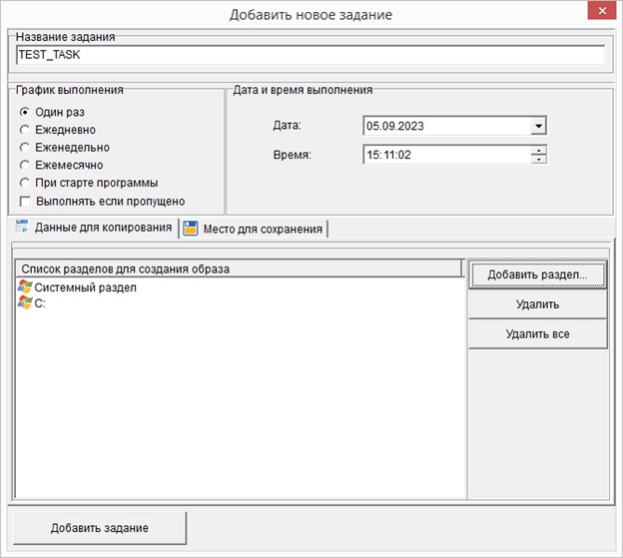
Task: Switch to Данные для копирования tab
Action: (95, 228)
